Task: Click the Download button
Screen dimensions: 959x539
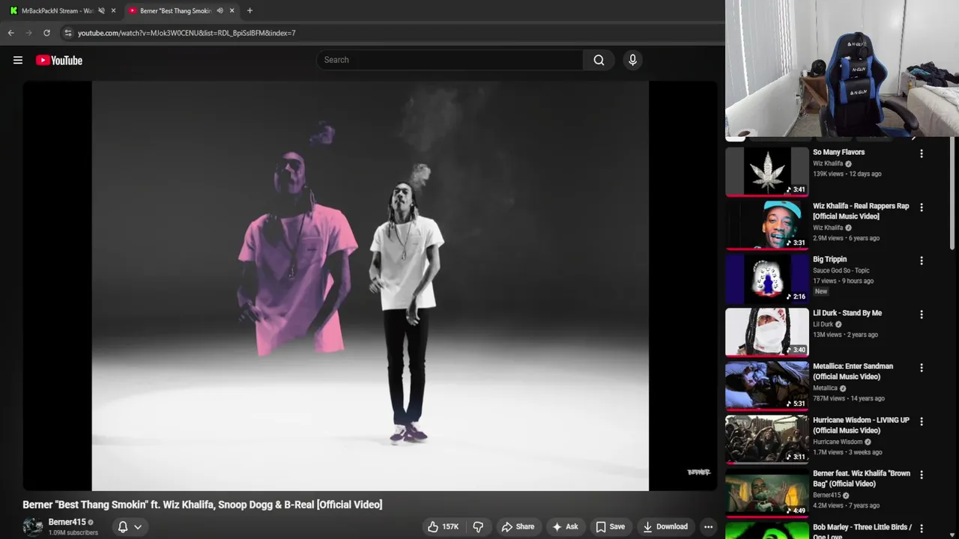Action: pos(665,526)
